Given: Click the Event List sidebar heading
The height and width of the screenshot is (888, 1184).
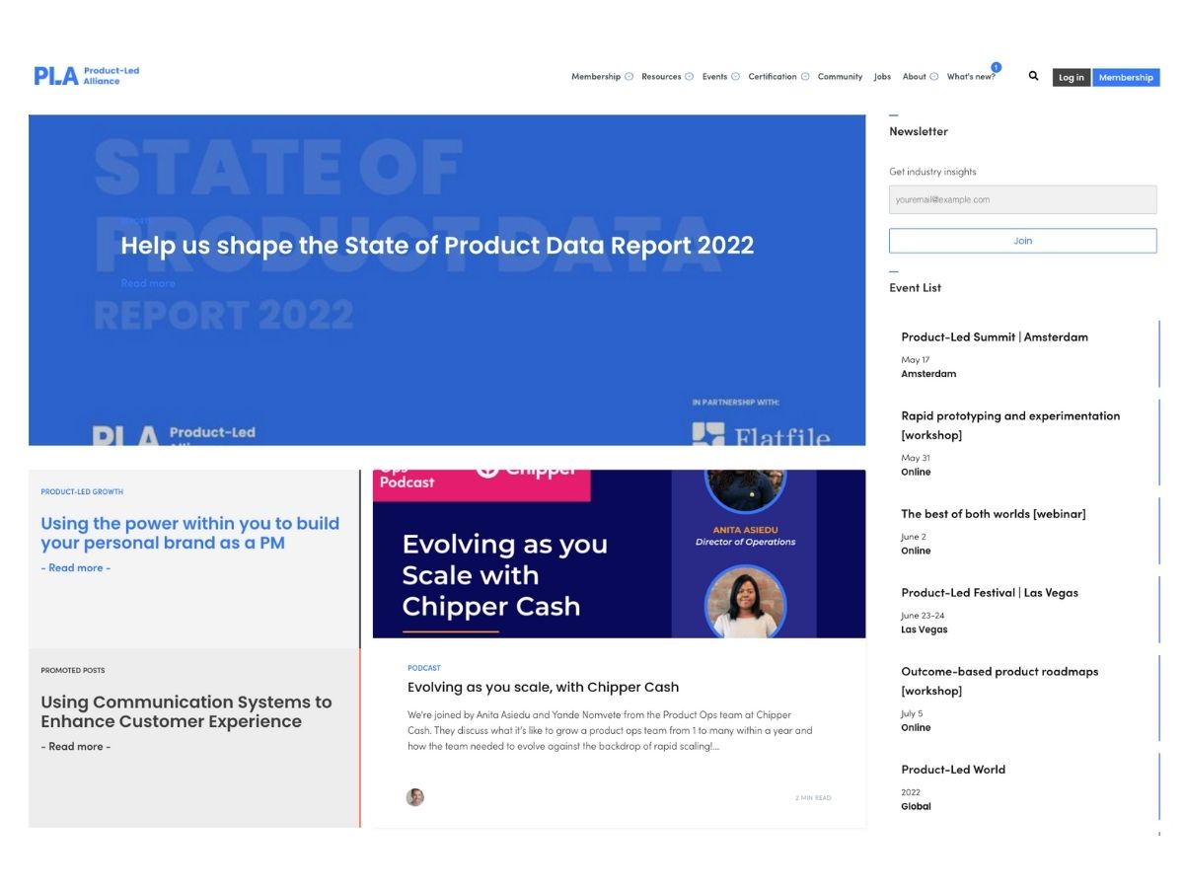Looking at the screenshot, I should [x=915, y=288].
